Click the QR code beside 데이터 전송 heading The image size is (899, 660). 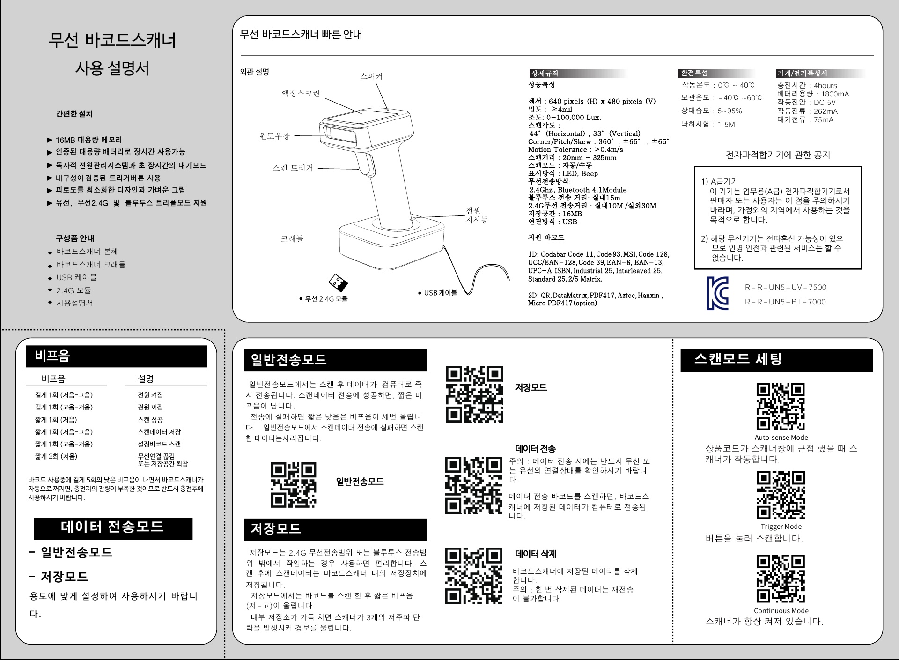473,485
